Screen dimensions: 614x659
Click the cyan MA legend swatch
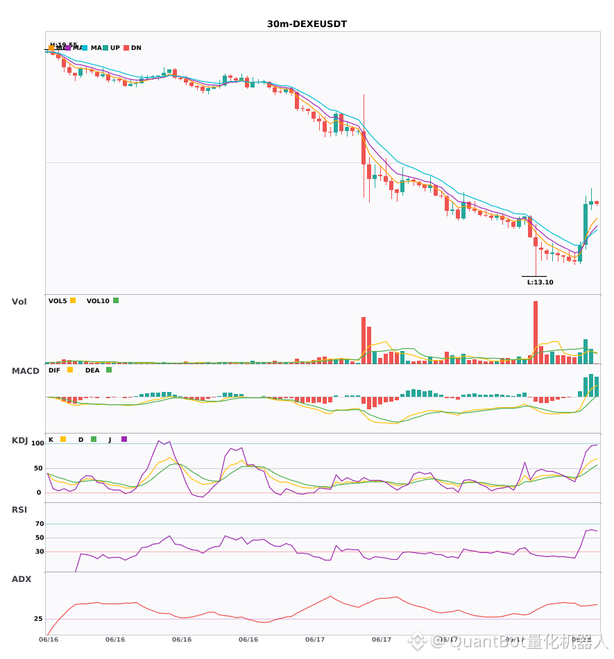85,48
